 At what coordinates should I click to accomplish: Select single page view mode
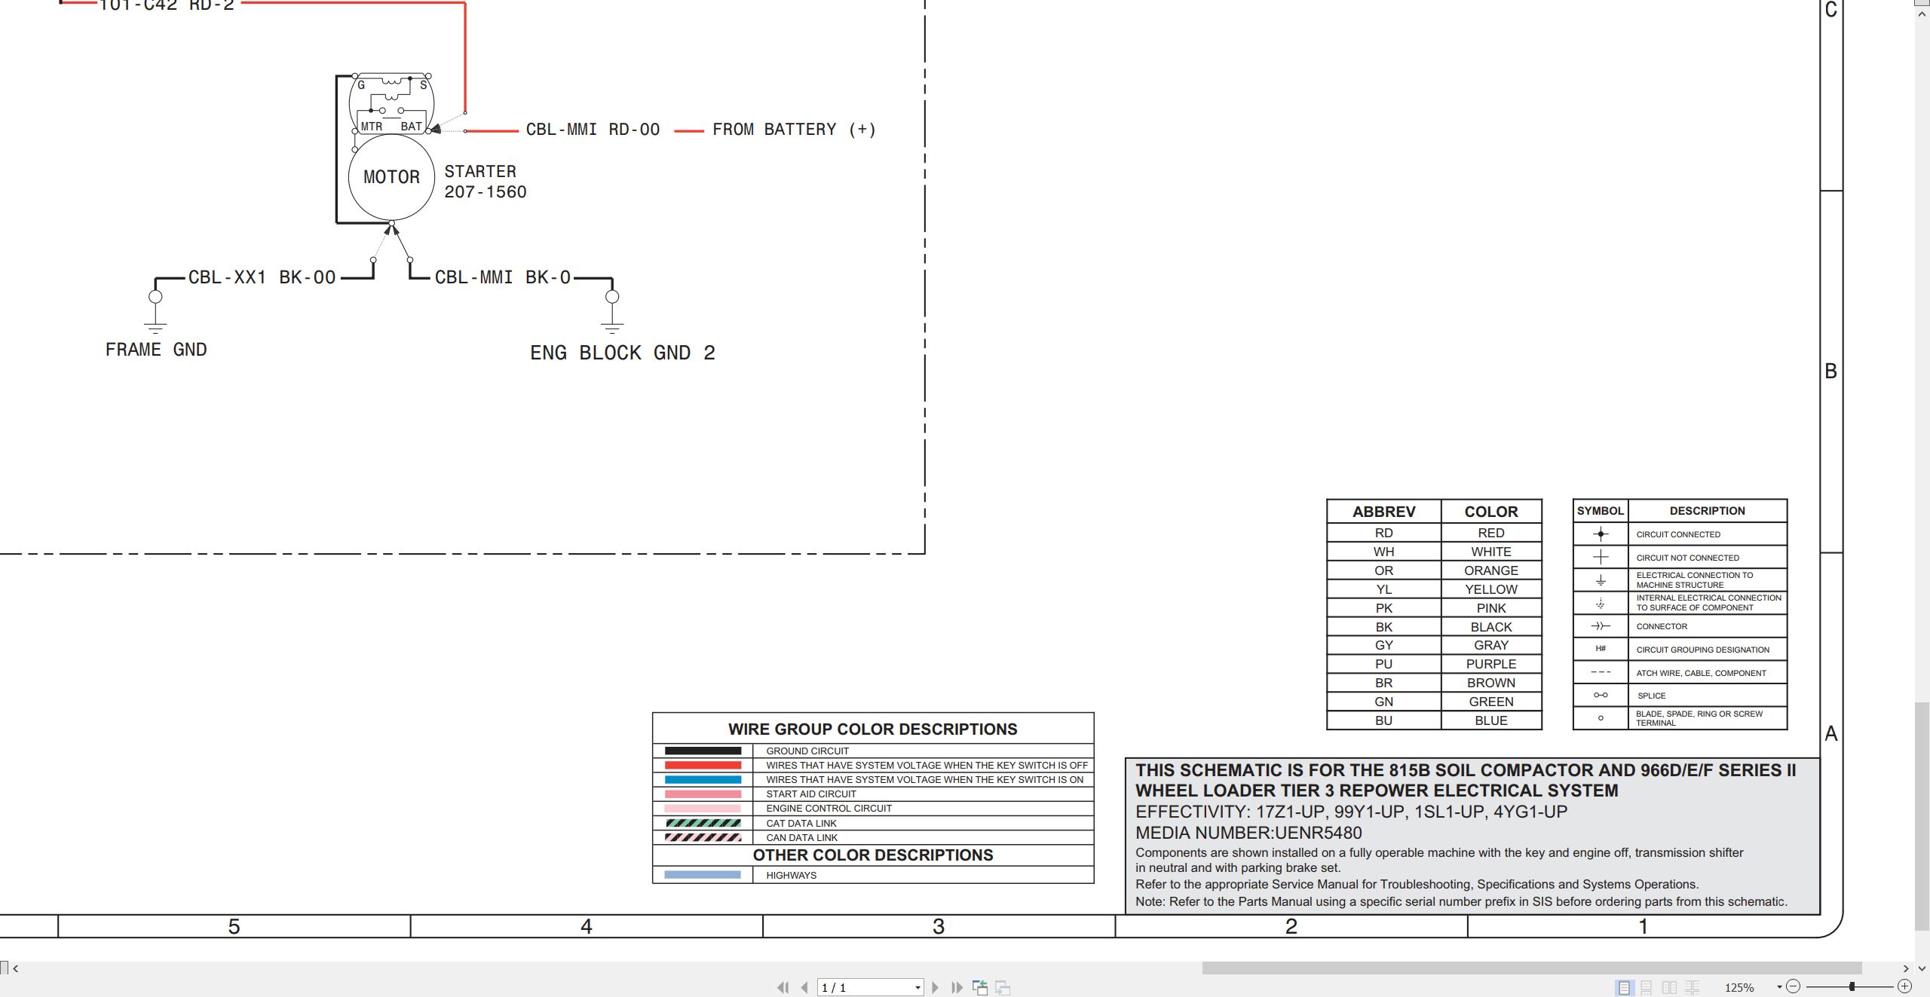pos(1624,987)
